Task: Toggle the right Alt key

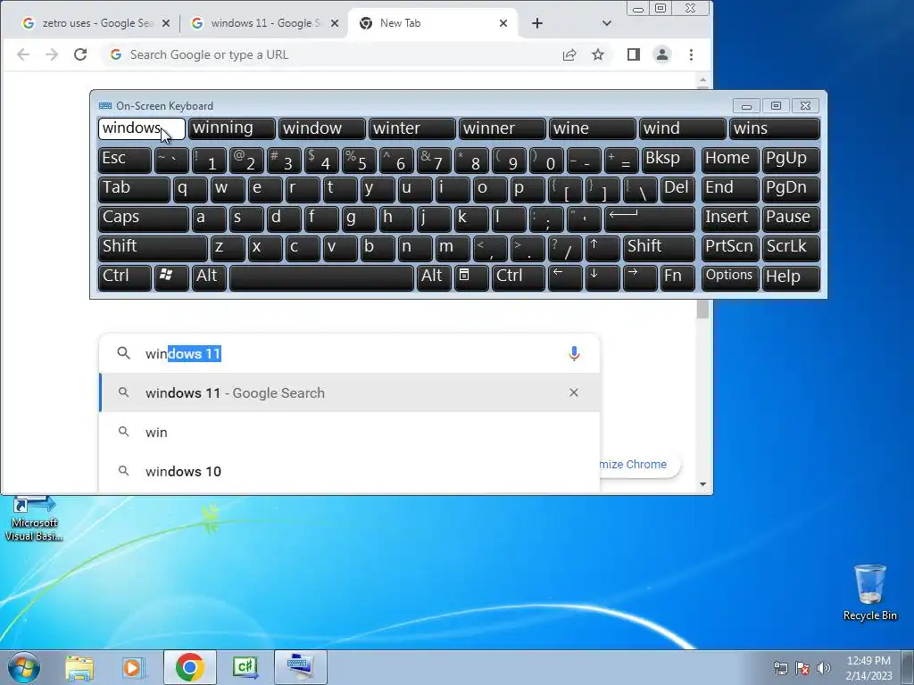Action: pyautogui.click(x=435, y=276)
